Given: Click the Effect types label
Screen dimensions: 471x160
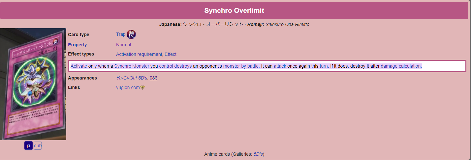Looking at the screenshot, I should coord(81,54).
